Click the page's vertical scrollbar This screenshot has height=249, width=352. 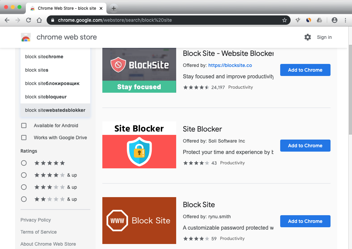pos(350,90)
